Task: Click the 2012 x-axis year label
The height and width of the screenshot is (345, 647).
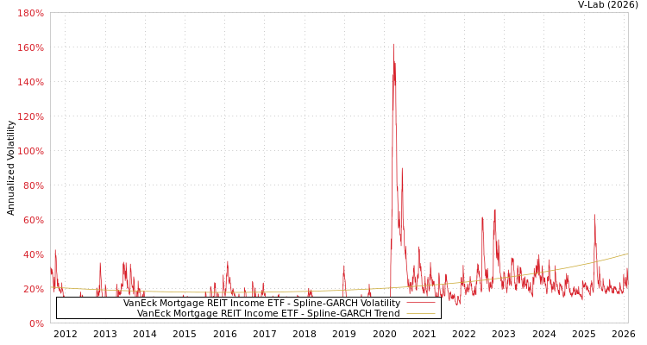Action: [x=66, y=334]
